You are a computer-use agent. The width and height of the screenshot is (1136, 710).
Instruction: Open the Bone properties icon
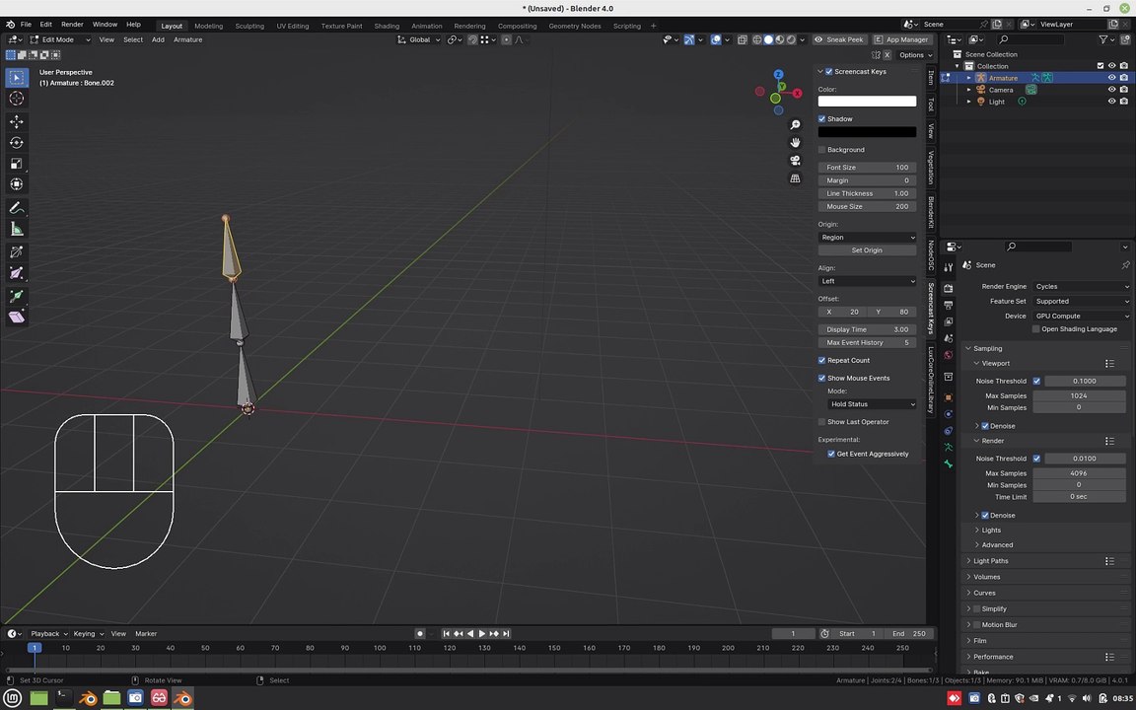tap(949, 464)
